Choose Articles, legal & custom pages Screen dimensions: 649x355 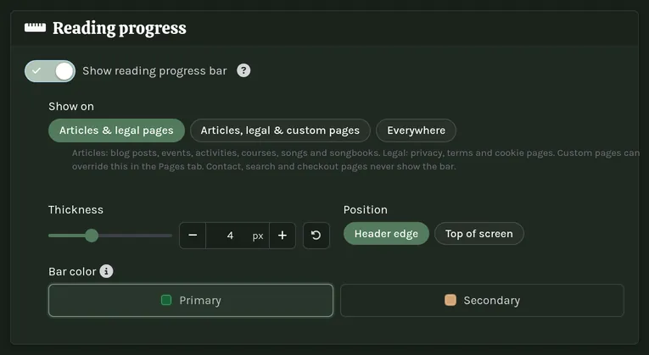(x=280, y=130)
